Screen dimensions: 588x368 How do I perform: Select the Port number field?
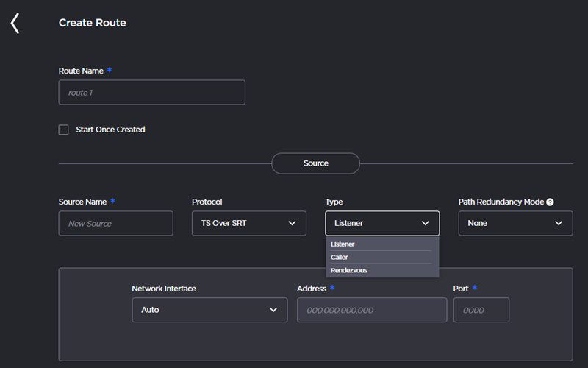click(481, 310)
